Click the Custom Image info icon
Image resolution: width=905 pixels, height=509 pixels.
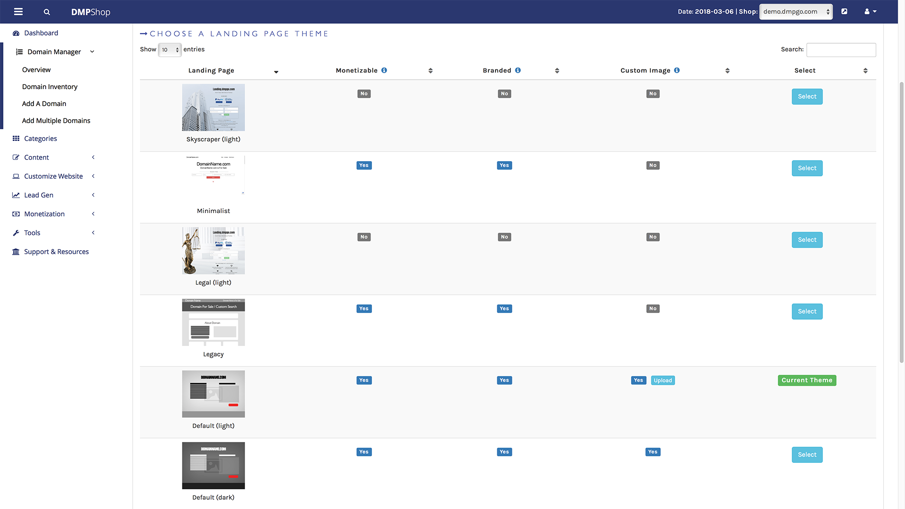point(677,70)
